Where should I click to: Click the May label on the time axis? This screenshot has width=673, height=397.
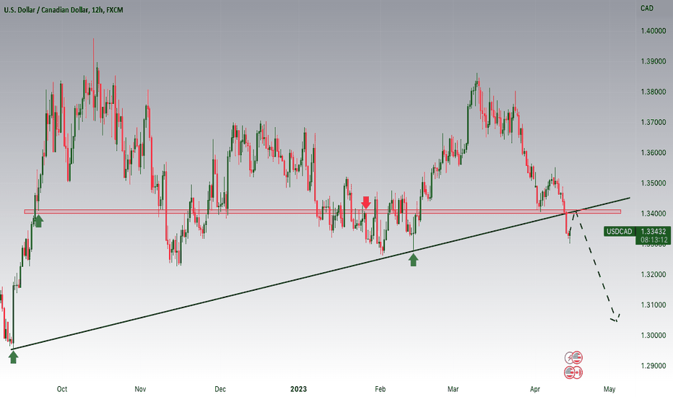[x=609, y=389]
